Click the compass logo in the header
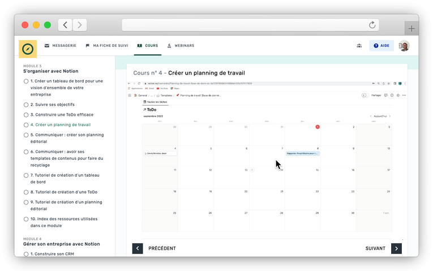This screenshot has width=433, height=271. (x=28, y=49)
